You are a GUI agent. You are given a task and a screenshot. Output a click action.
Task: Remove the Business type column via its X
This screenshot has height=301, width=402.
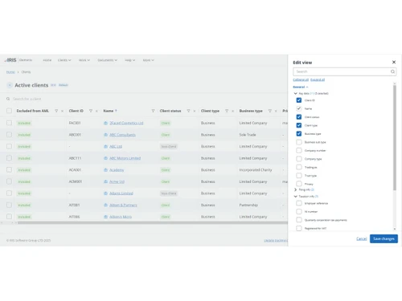pos(276,111)
